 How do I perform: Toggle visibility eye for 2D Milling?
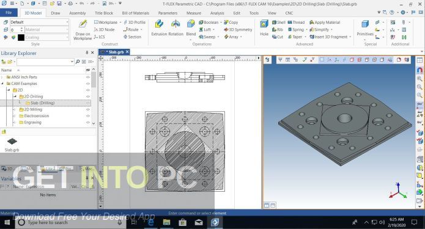(x=88, y=109)
